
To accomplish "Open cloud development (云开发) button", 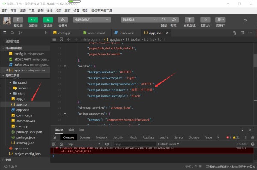I will pos(63,20).
